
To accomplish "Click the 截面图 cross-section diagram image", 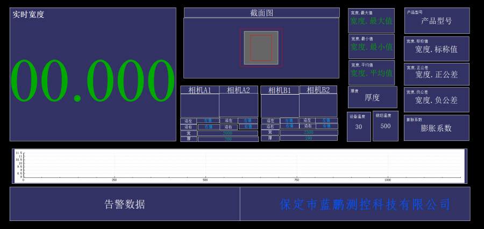I will [261, 48].
